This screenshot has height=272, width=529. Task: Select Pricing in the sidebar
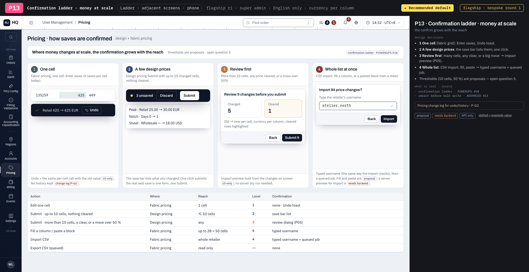[x=11, y=170]
